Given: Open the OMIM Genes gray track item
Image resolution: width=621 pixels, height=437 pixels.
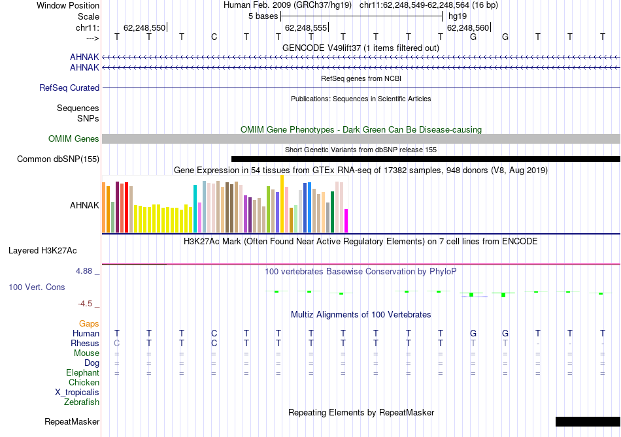Looking at the screenshot, I should (361, 138).
